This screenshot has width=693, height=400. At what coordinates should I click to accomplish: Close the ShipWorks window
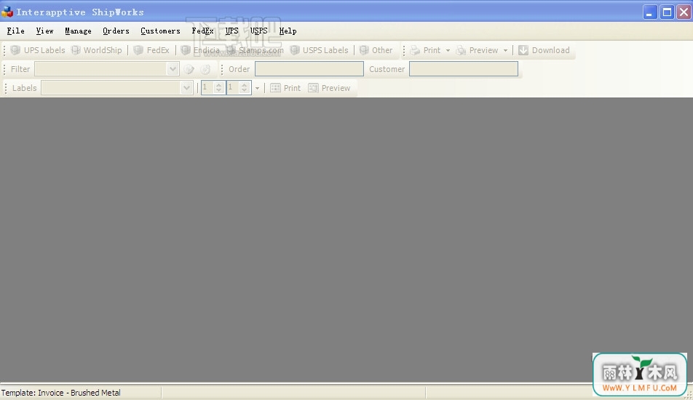coord(684,12)
